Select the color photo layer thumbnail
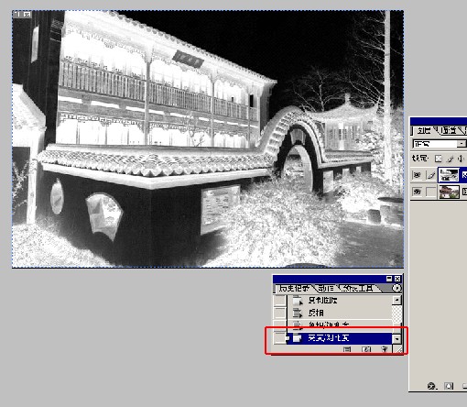Viewport: 467px width, 407px height. tap(449, 192)
